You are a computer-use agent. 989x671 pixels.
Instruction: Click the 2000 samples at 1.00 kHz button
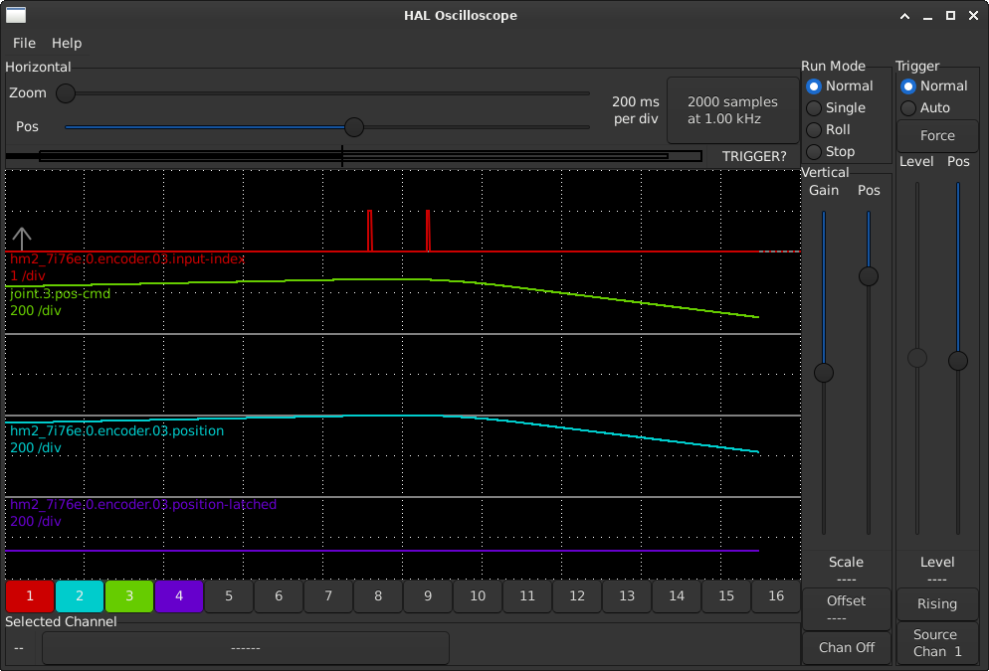click(x=732, y=110)
